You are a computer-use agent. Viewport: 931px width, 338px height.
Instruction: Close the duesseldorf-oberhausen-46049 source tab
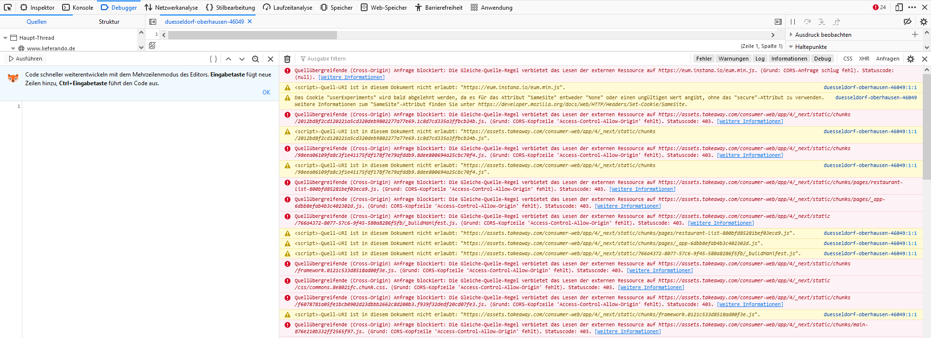(x=250, y=21)
